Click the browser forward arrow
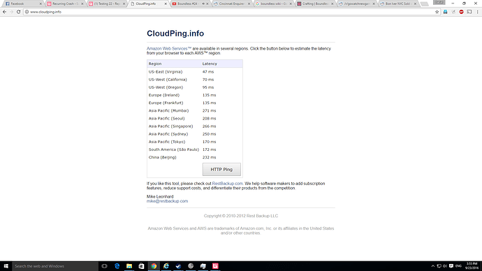 tap(11, 12)
